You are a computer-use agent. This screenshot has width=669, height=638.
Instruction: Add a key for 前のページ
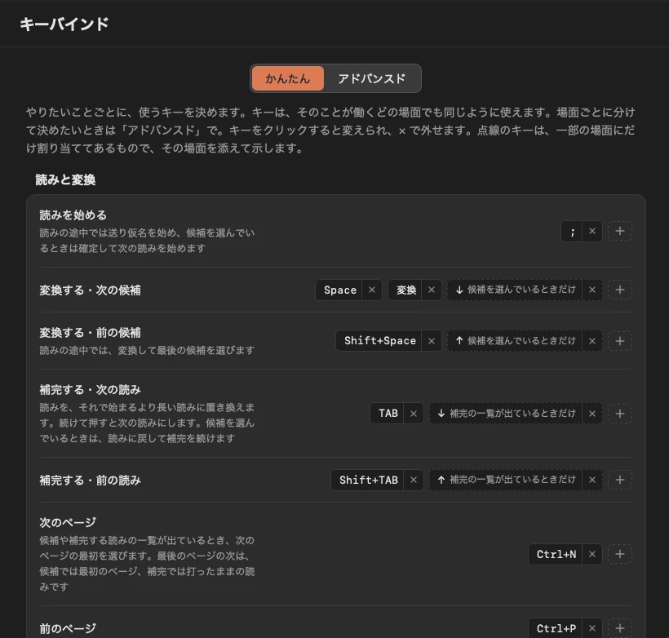(x=620, y=628)
